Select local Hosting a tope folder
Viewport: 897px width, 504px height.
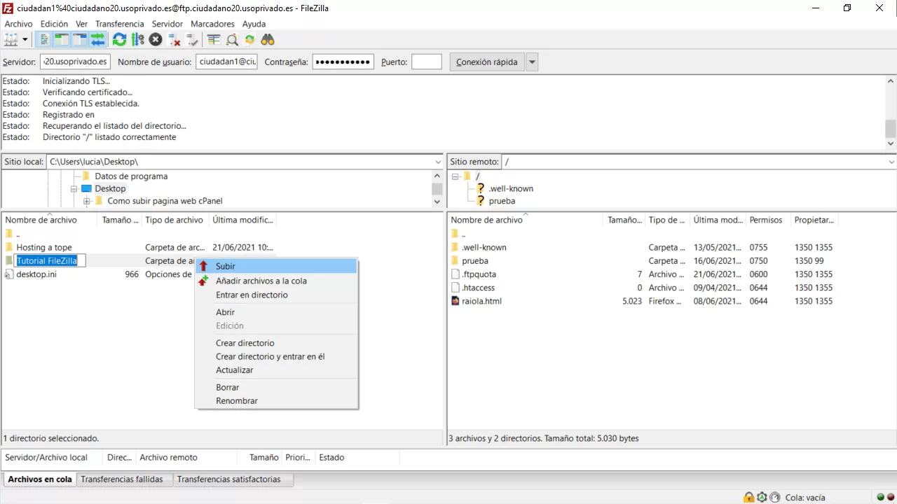pyautogui.click(x=44, y=247)
